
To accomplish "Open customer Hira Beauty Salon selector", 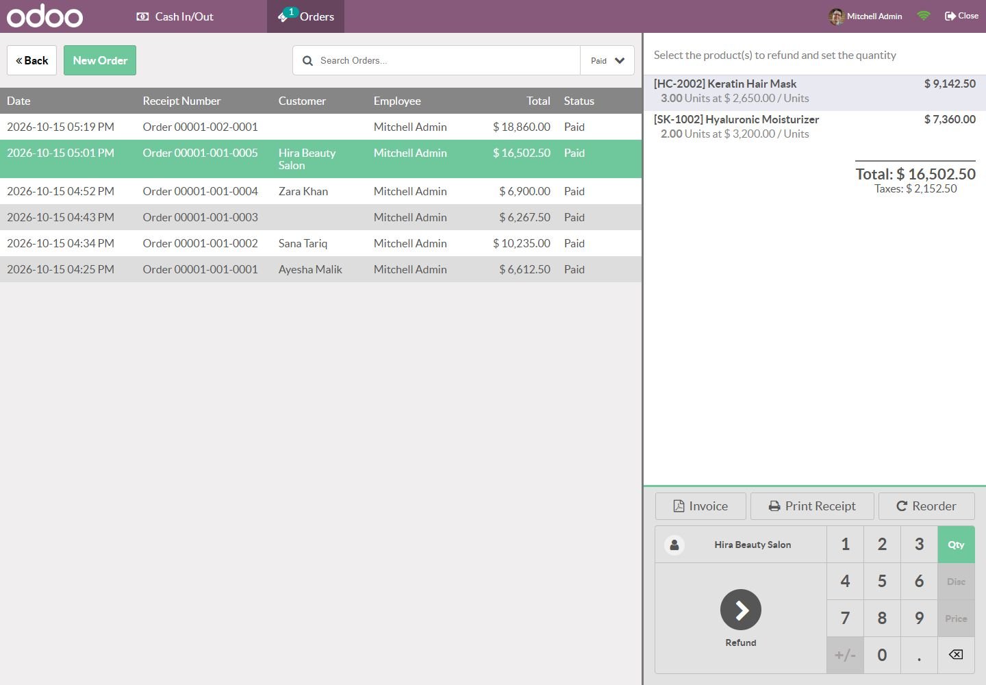I will 741,545.
